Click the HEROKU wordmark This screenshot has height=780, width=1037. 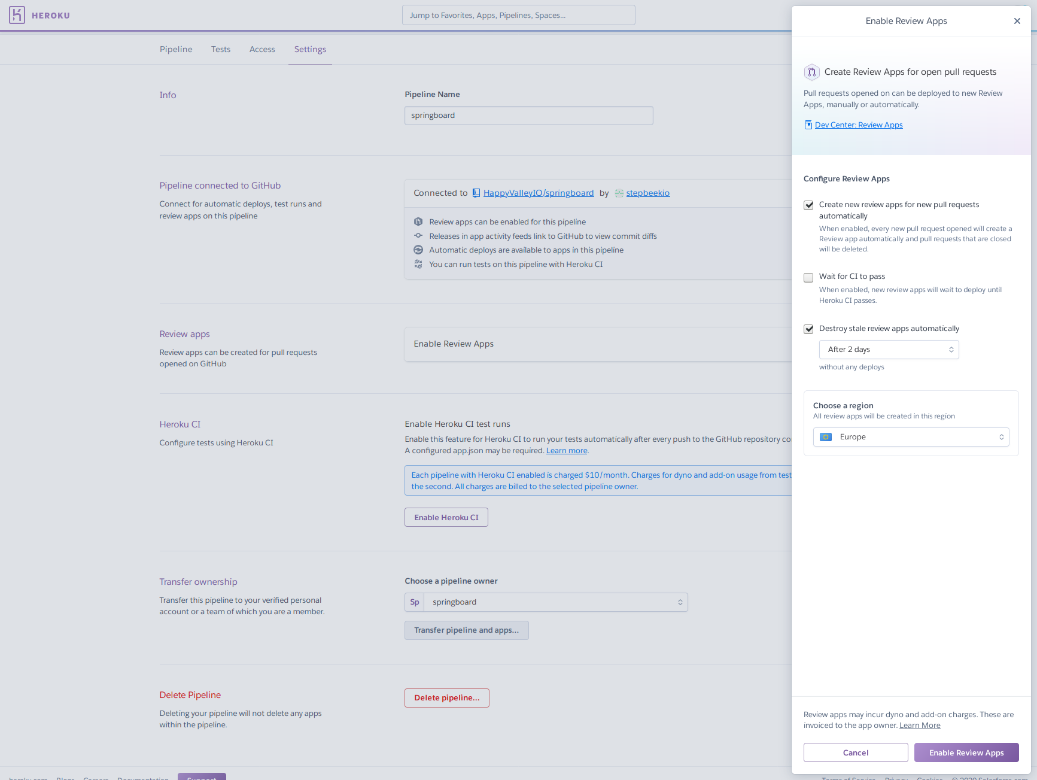click(51, 16)
